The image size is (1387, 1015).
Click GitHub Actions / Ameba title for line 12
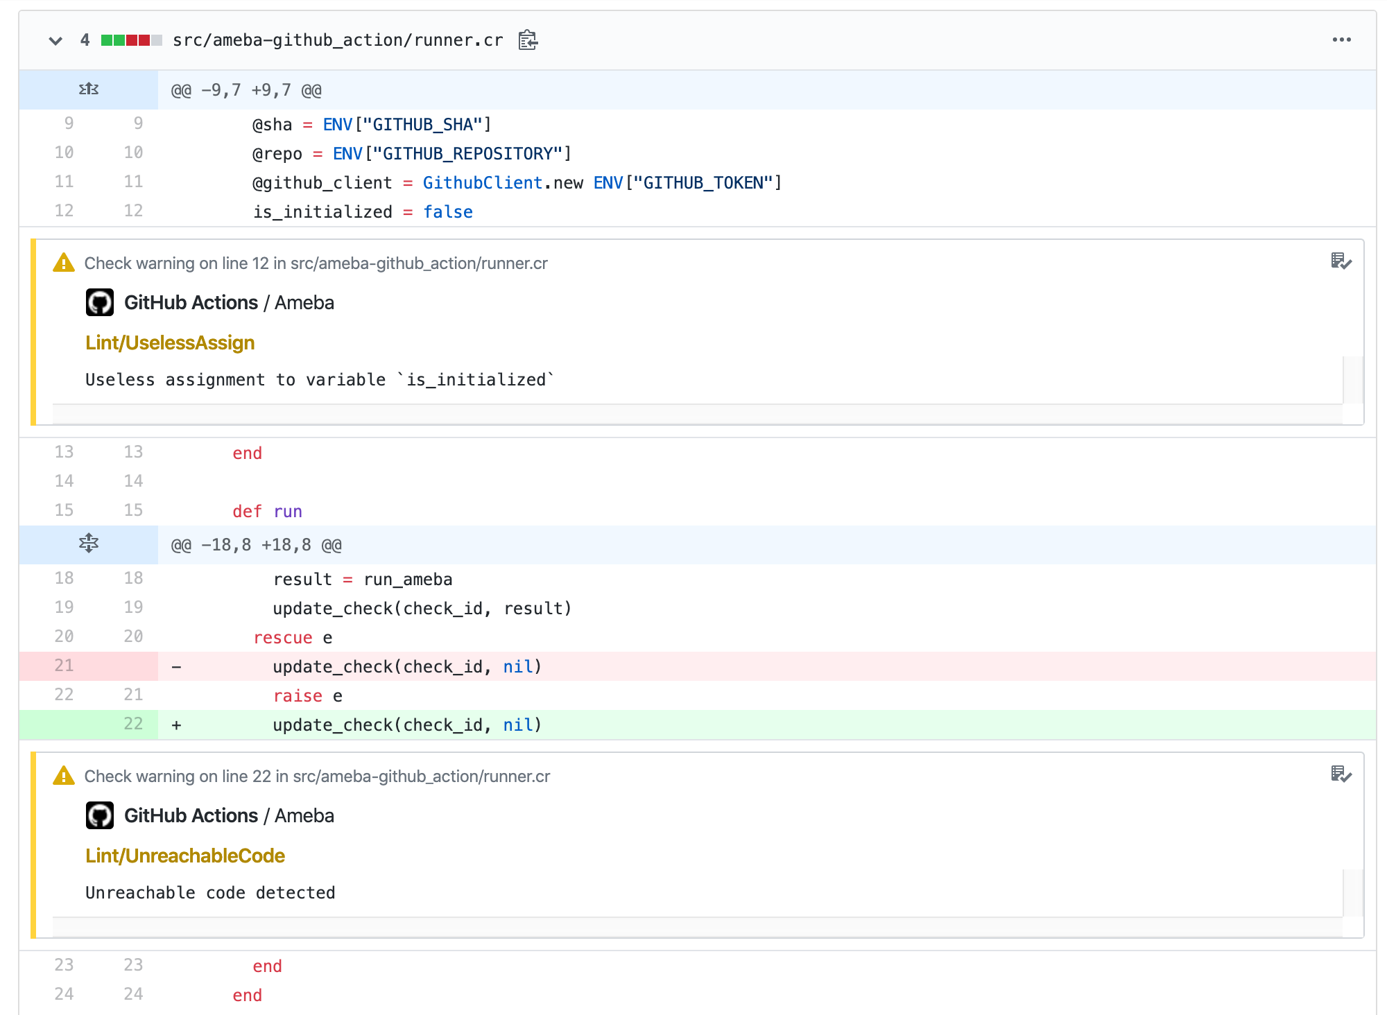tap(229, 303)
